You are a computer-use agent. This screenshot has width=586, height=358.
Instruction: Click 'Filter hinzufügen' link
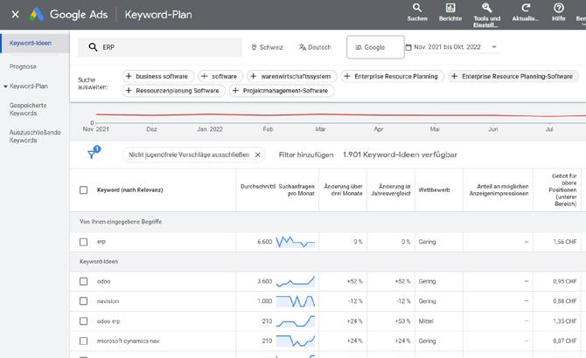(306, 155)
